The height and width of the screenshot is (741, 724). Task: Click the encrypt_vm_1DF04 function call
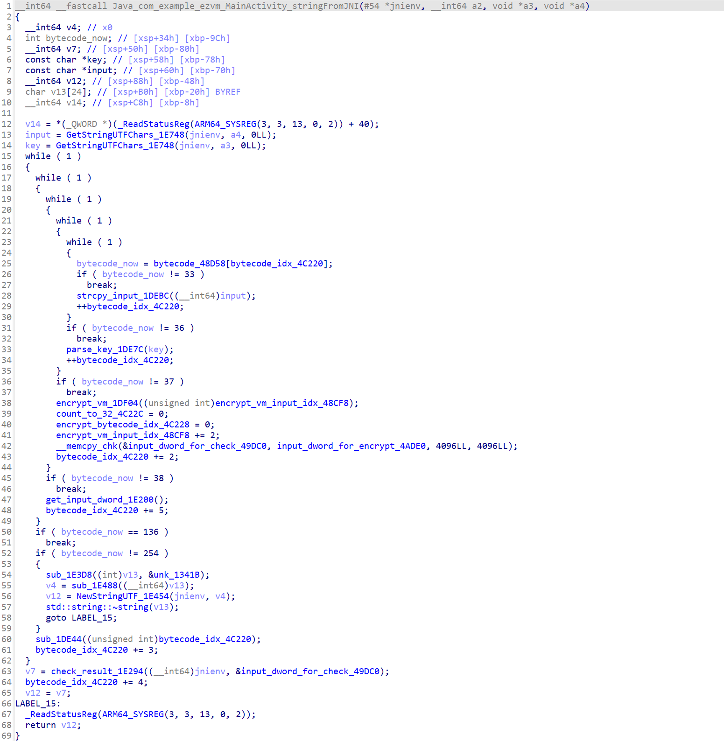click(x=97, y=403)
